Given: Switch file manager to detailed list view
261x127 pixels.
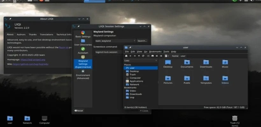Looking at the screenshot, I should [x=161, y=56].
